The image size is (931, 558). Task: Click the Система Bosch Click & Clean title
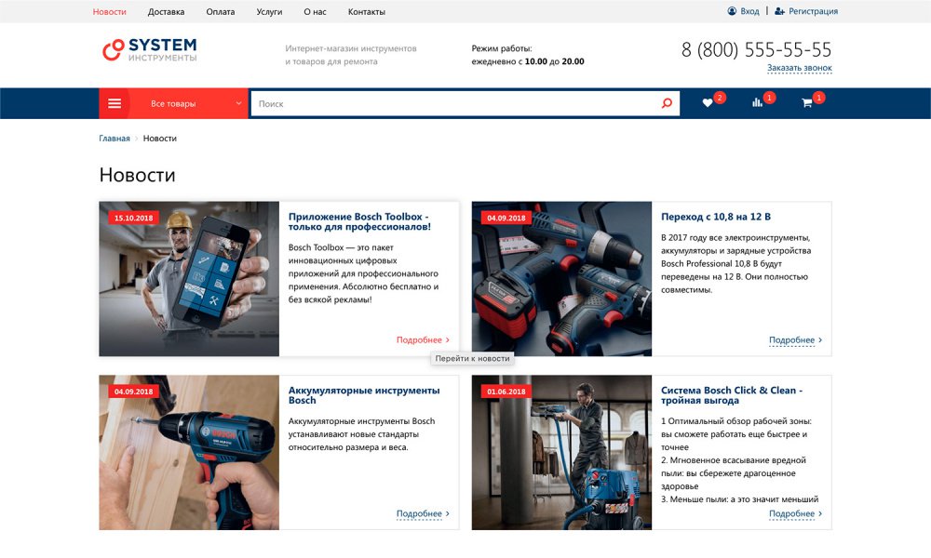[731, 395]
